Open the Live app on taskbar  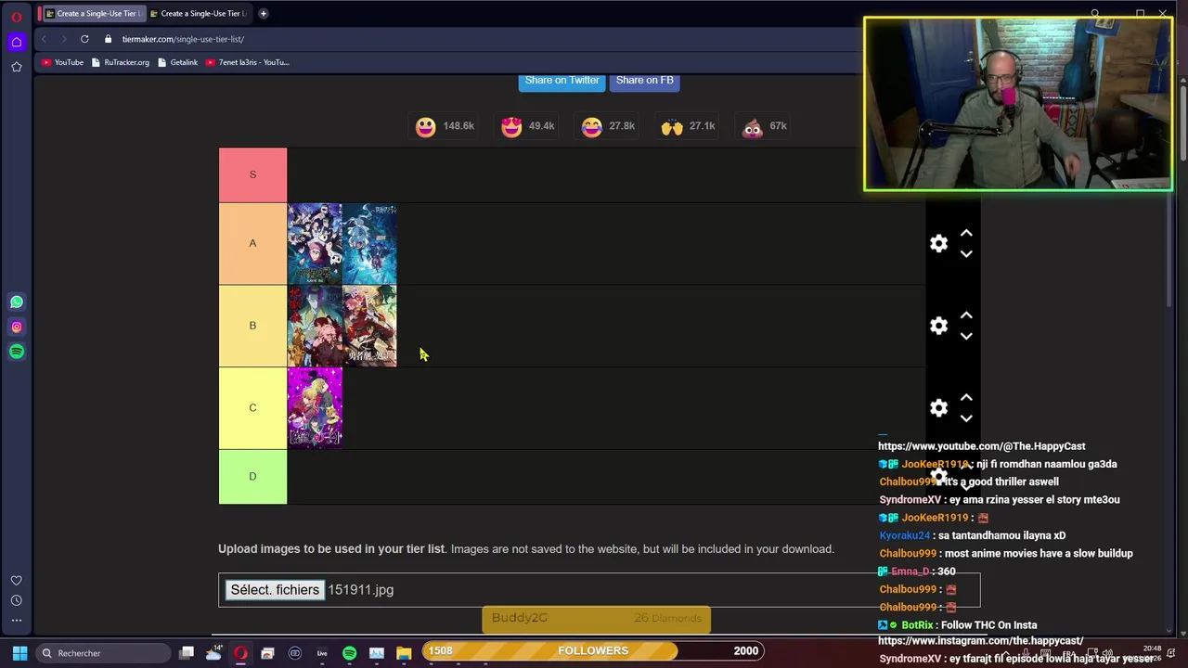tap(322, 653)
